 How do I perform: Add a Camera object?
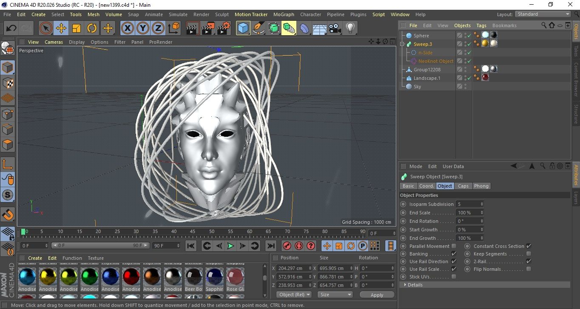pyautogui.click(x=335, y=28)
